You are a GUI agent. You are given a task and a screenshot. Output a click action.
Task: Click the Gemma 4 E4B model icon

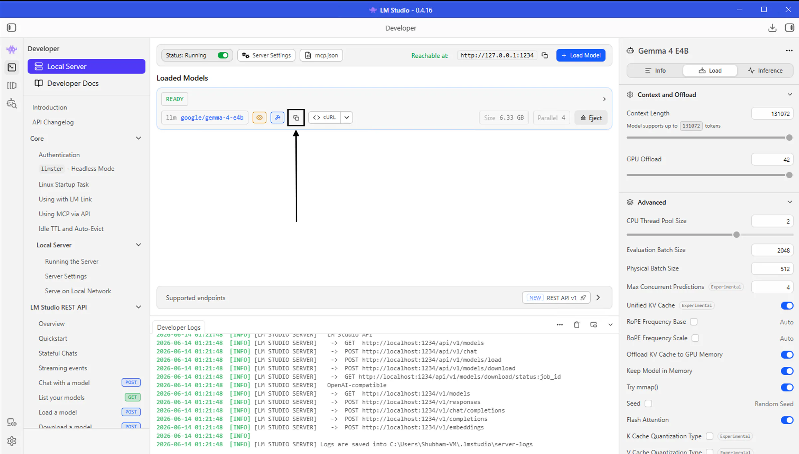point(630,51)
